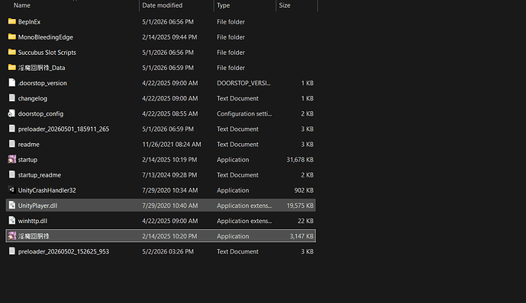Click the startup_readme document icon

point(11,174)
